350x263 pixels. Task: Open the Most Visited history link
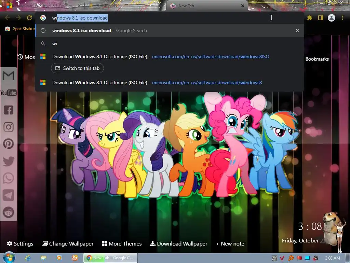26,57
